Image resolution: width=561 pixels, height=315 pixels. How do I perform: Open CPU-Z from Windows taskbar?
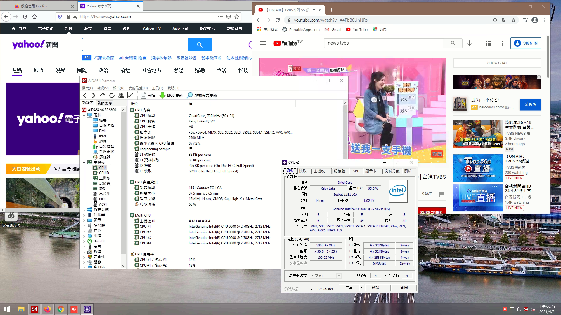(87, 309)
